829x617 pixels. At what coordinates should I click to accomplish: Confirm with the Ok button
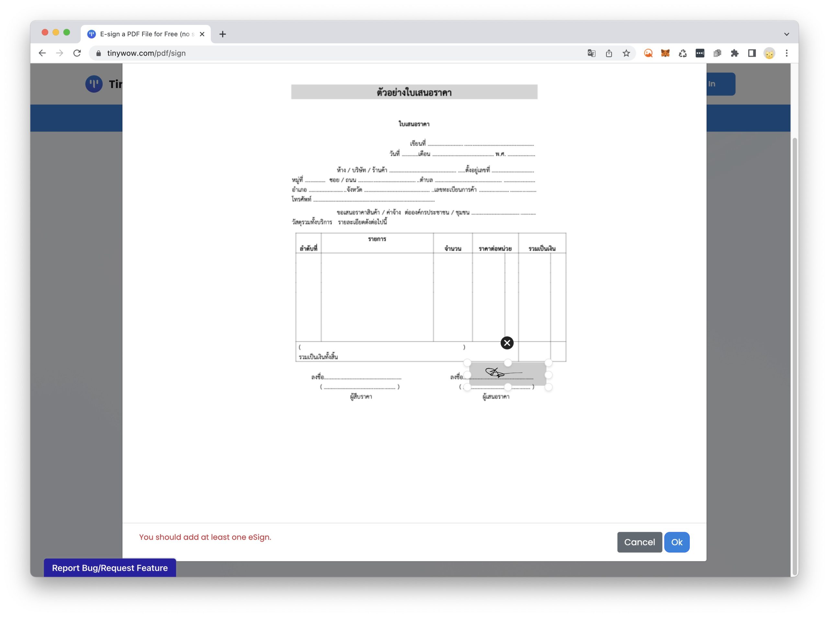[676, 542]
